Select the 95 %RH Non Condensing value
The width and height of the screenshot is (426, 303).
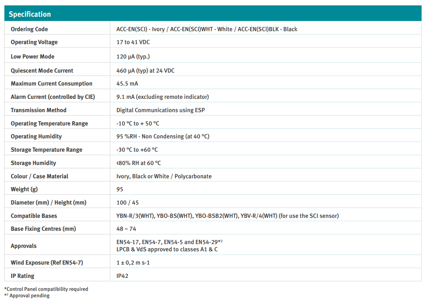pos(163,136)
